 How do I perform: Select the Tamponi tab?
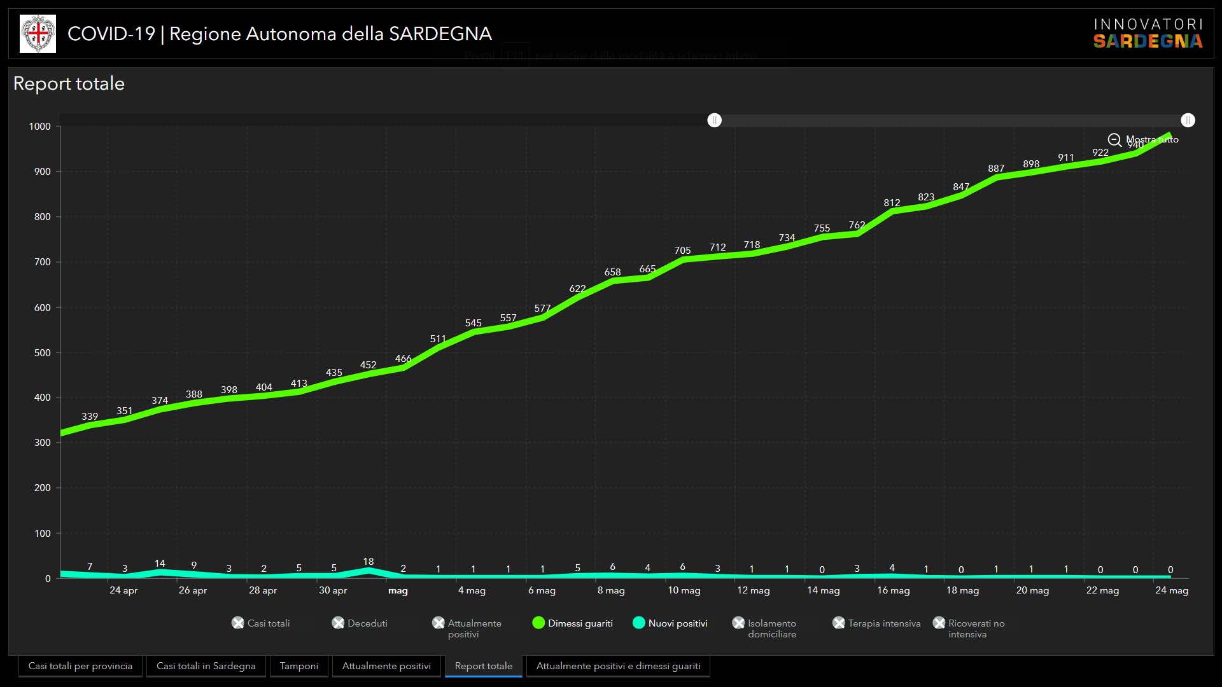(298, 666)
